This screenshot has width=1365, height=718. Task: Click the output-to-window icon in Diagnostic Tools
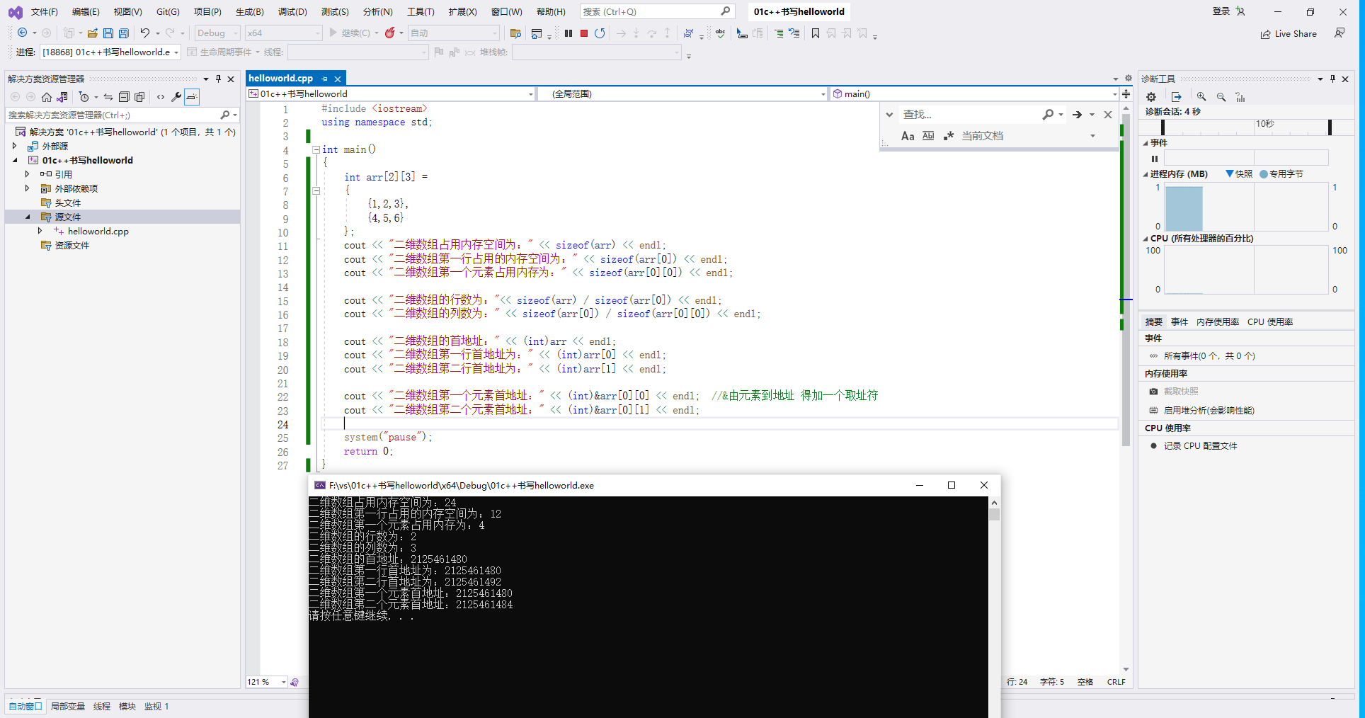point(1177,97)
